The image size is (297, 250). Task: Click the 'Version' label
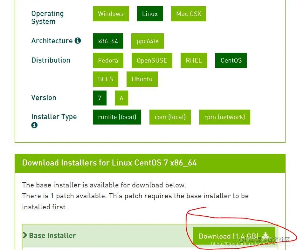coord(44,98)
